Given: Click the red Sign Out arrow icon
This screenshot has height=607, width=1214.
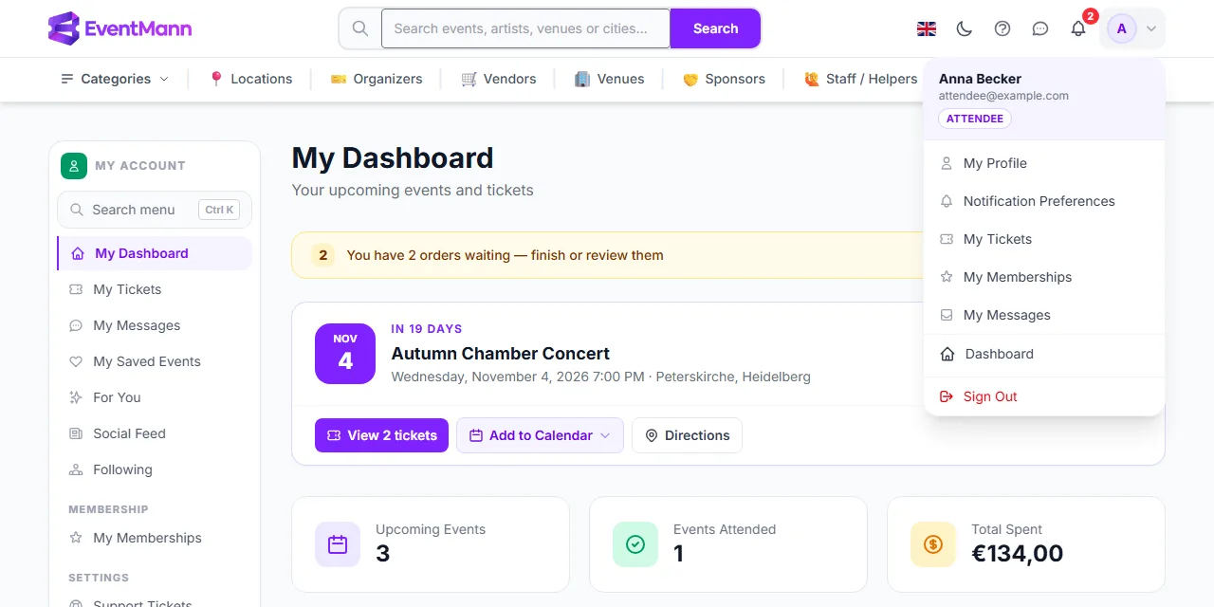Looking at the screenshot, I should [946, 396].
